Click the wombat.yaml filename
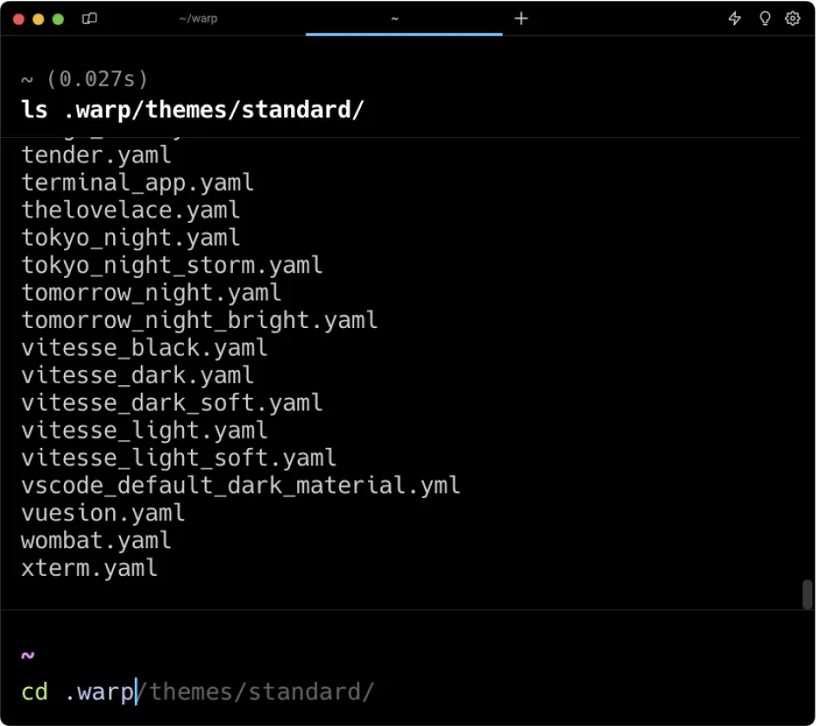The height and width of the screenshot is (726, 816). click(95, 540)
